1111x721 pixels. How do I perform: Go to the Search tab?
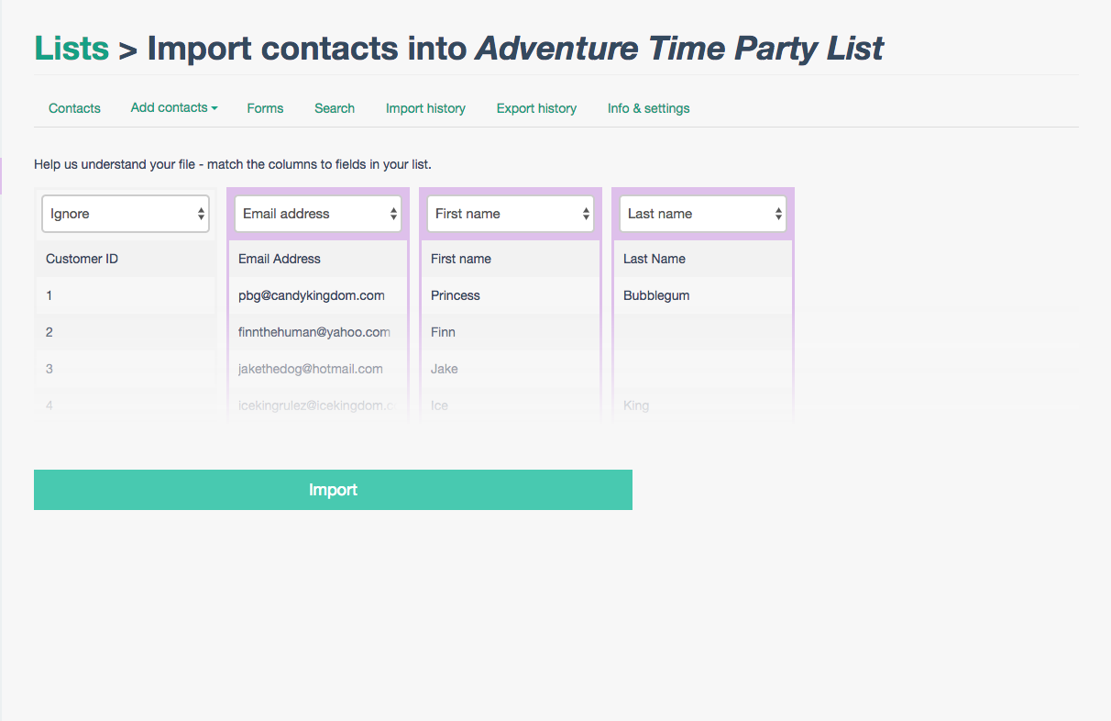[335, 108]
